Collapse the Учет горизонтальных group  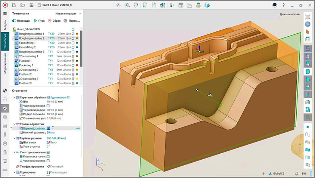coord(15,152)
